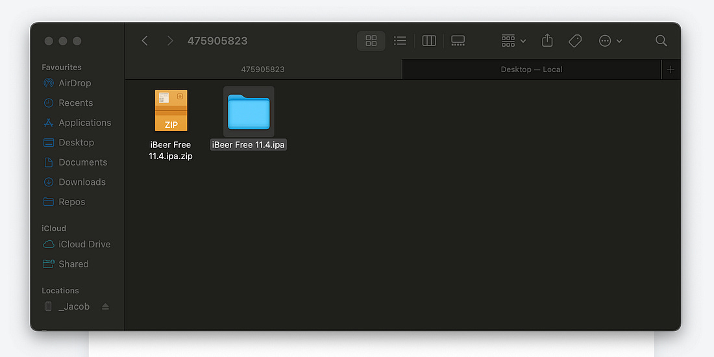Open AirDrop in the sidebar
This screenshot has width=714, height=357.
[67, 83]
